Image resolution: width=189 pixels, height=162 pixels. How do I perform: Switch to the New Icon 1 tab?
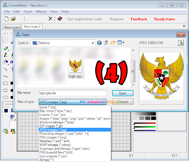click(12, 27)
